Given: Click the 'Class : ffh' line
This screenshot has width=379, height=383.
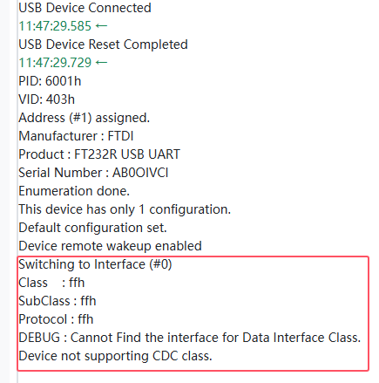Looking at the screenshot, I should coord(51,283).
